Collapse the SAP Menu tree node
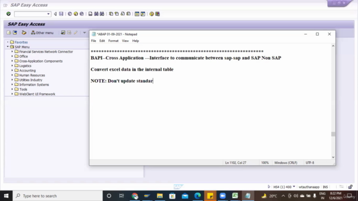 point(8,47)
